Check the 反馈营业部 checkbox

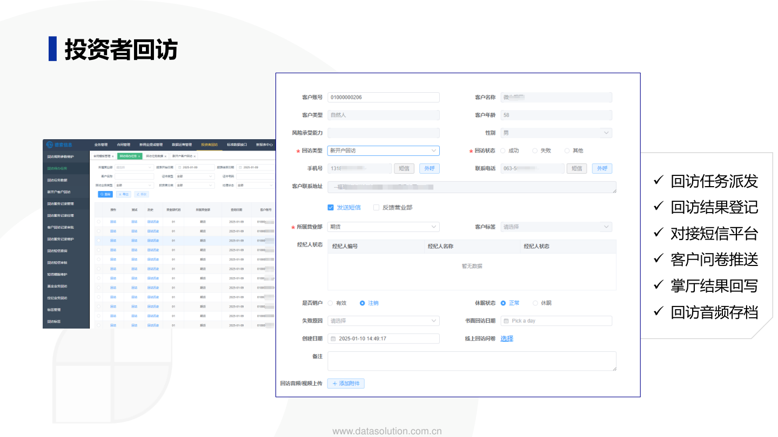pyautogui.click(x=376, y=208)
